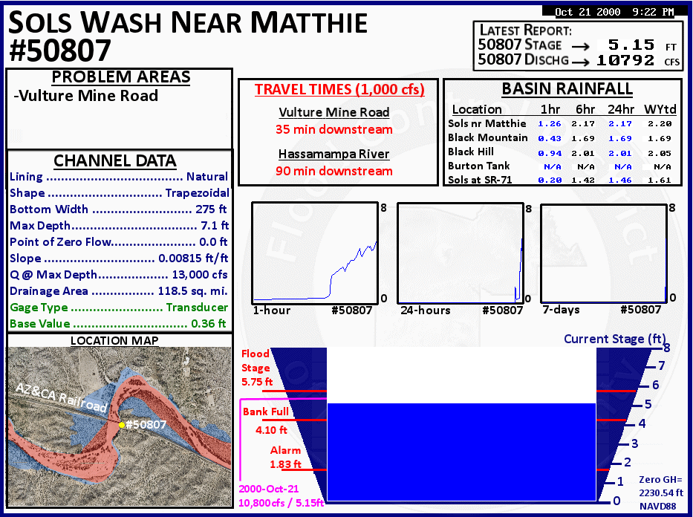Select the Sols Wash Near Matthie title

coord(188,22)
